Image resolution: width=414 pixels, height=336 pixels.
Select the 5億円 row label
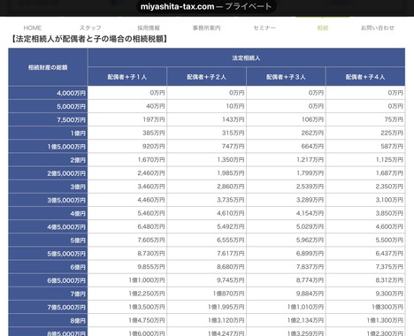tap(48, 241)
